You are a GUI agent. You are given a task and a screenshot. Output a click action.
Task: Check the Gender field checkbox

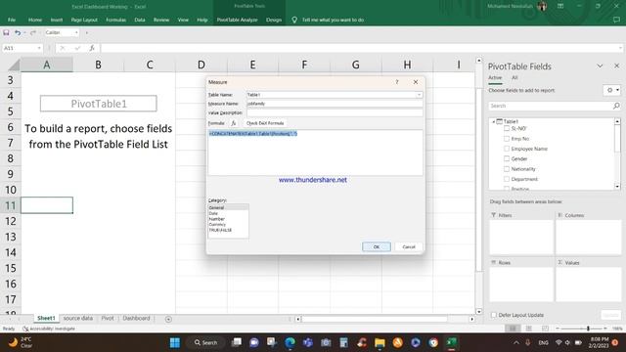point(507,158)
